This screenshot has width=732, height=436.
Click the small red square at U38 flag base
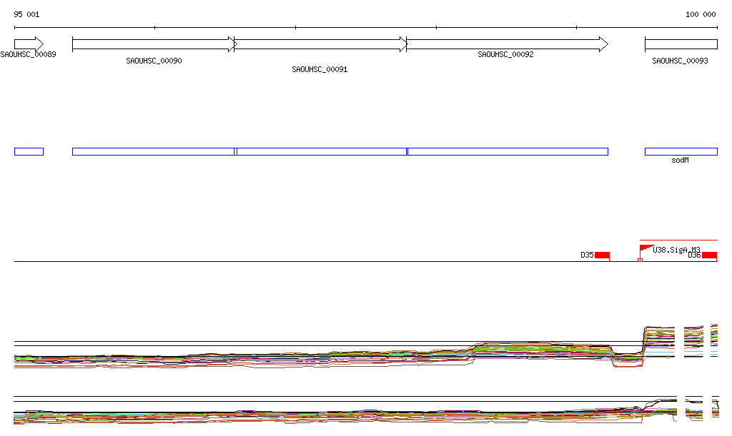pos(640,260)
